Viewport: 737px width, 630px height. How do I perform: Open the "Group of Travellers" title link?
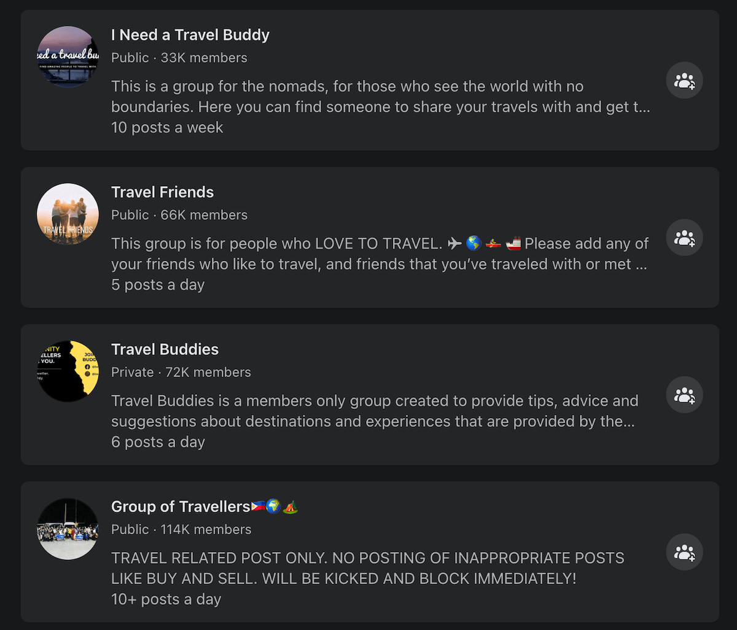click(x=181, y=507)
